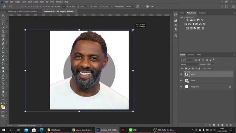Image resolution: width=236 pixels, height=133 pixels.
Task: Toggle maintain aspect ratio link
Action: pos(64,7)
